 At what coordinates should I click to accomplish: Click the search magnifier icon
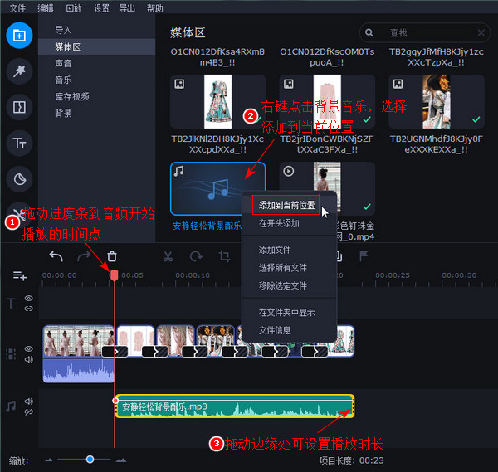pos(369,32)
